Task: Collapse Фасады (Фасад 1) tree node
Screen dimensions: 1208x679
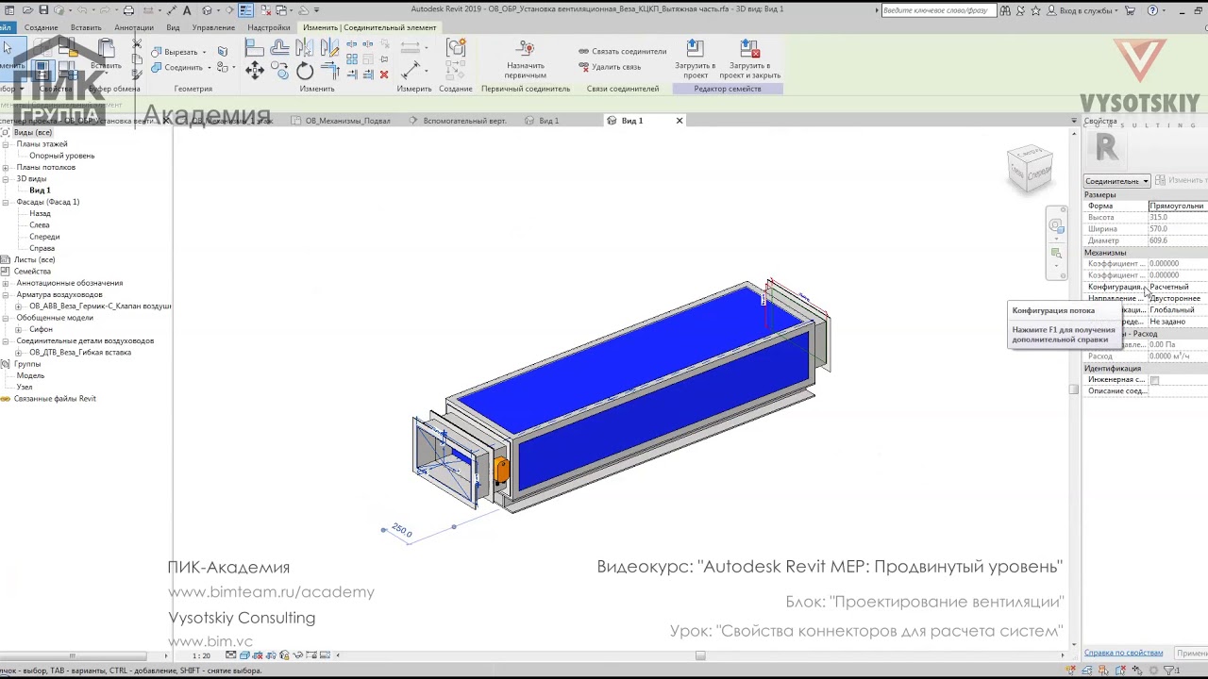Action: 6,202
